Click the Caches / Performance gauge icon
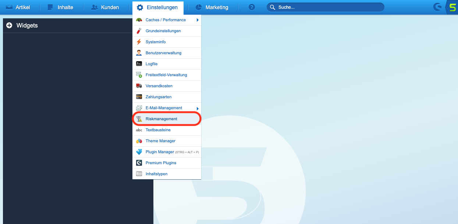 point(139,20)
